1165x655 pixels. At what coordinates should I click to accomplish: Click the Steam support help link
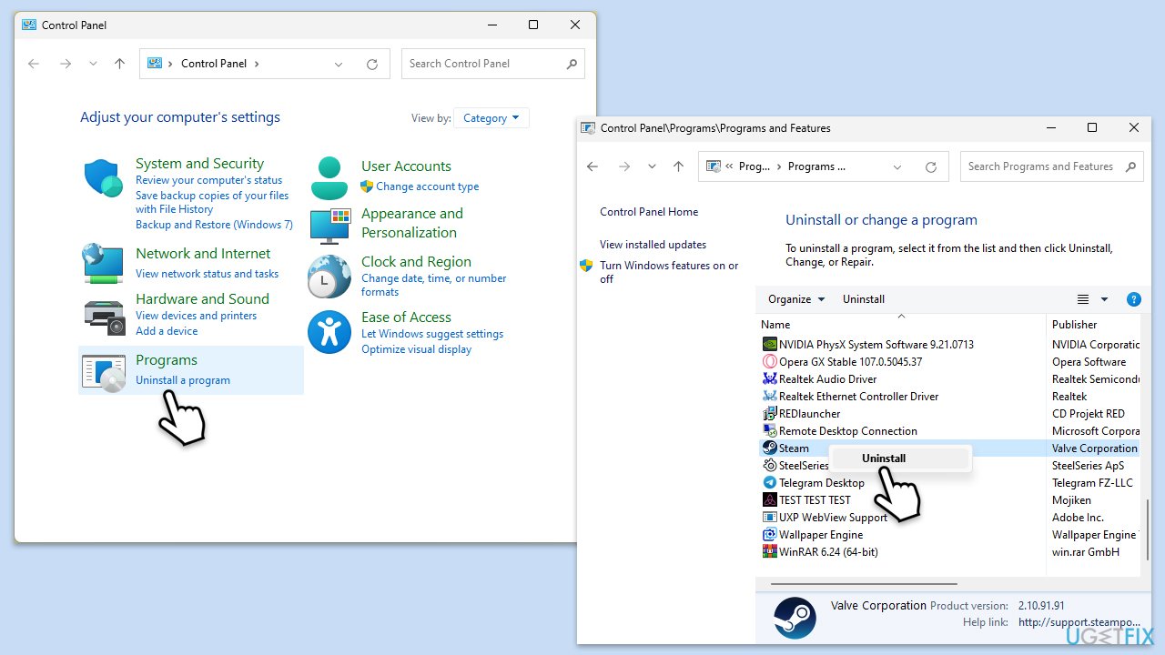pos(1079,622)
